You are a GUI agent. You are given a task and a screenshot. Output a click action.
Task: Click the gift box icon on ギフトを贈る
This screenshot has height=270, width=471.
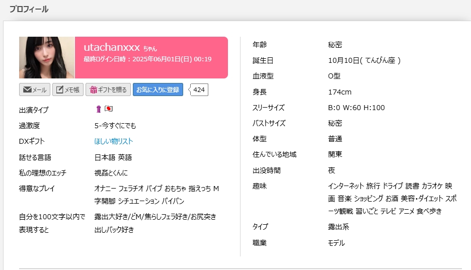(93, 90)
